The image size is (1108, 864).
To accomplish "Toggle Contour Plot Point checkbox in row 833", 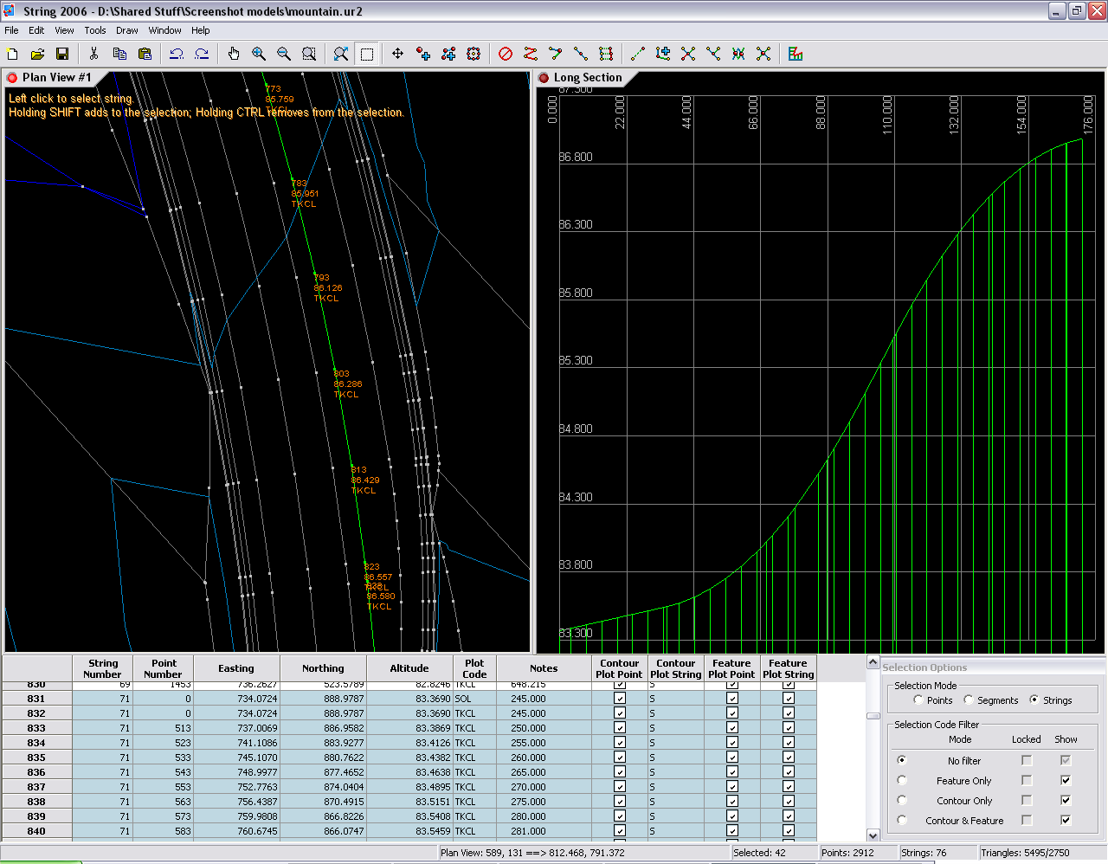I will pyautogui.click(x=620, y=728).
